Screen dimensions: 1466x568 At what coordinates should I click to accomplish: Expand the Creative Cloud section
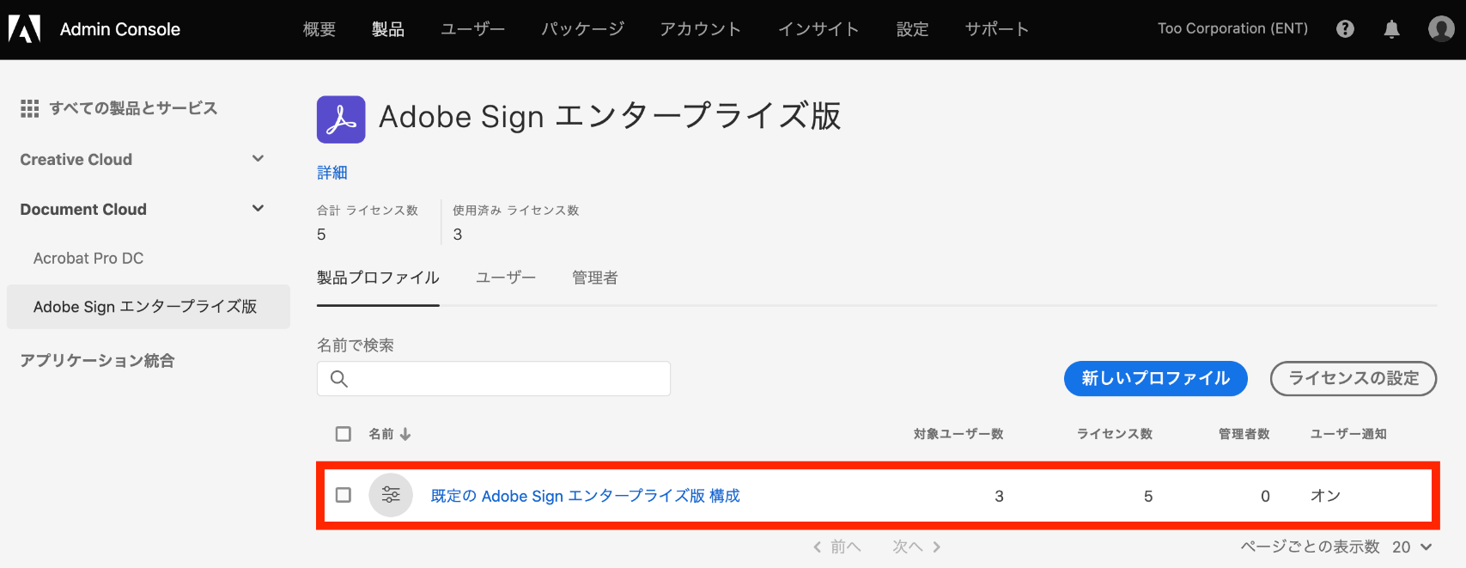pos(258,159)
